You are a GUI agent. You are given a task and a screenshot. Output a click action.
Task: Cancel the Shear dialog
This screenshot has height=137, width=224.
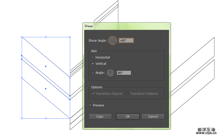pos(153,117)
